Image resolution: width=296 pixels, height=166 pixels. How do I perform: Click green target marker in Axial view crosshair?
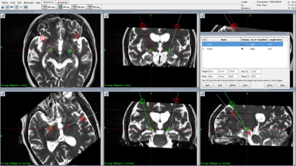tap(51, 51)
